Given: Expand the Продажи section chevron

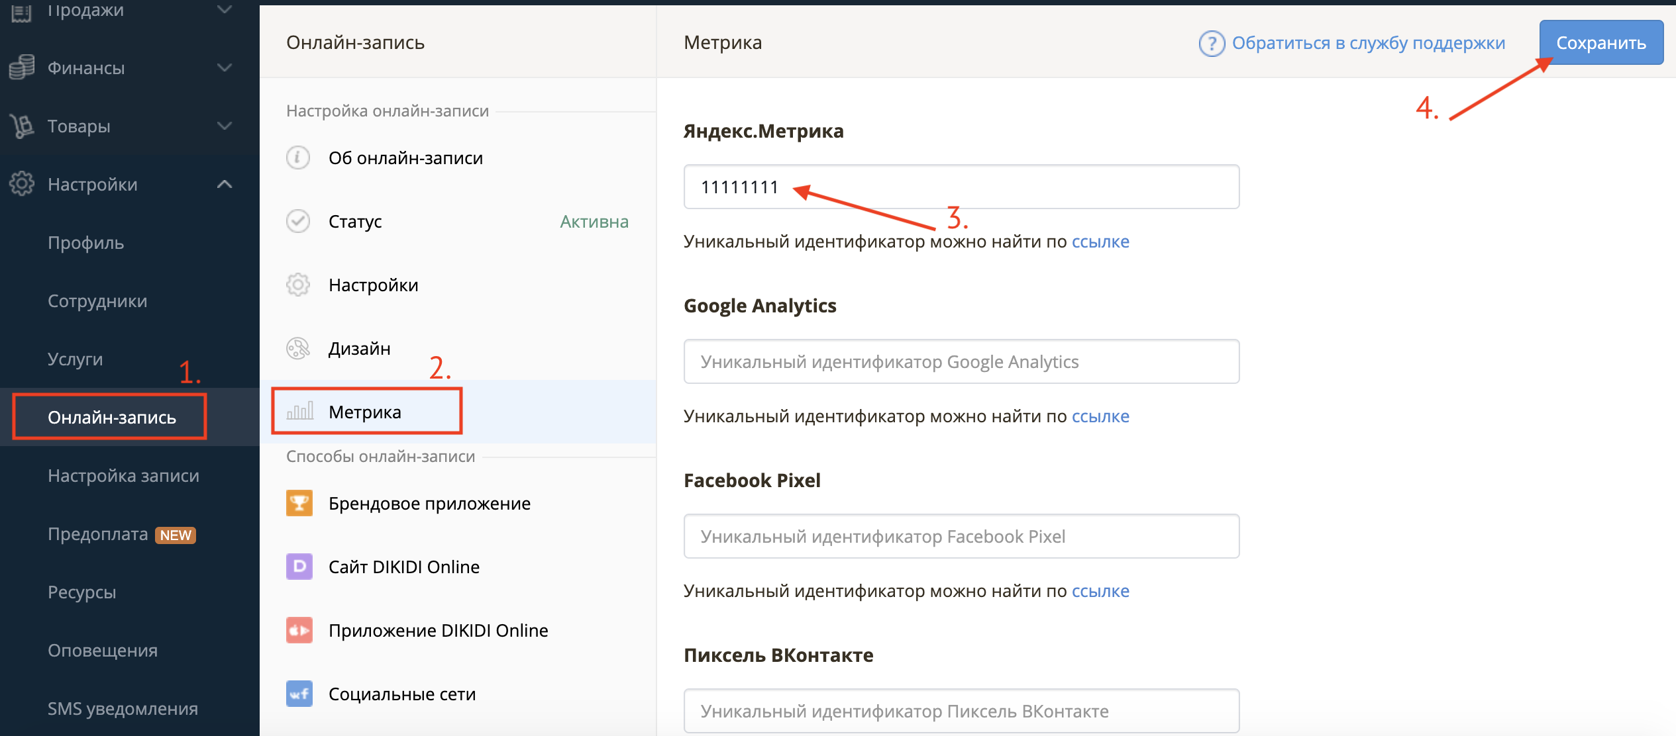Looking at the screenshot, I should 225,9.
